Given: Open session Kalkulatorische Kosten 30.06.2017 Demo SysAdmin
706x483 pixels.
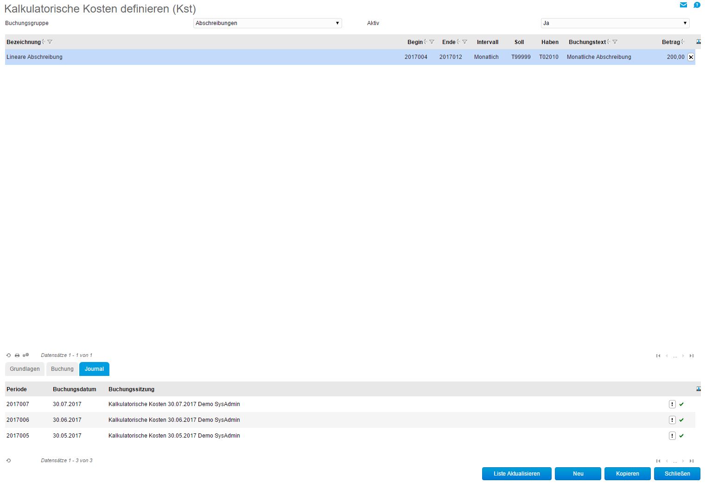Looking at the screenshot, I should click(x=174, y=420).
